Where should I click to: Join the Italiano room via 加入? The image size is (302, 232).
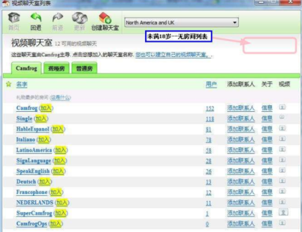click(43, 140)
